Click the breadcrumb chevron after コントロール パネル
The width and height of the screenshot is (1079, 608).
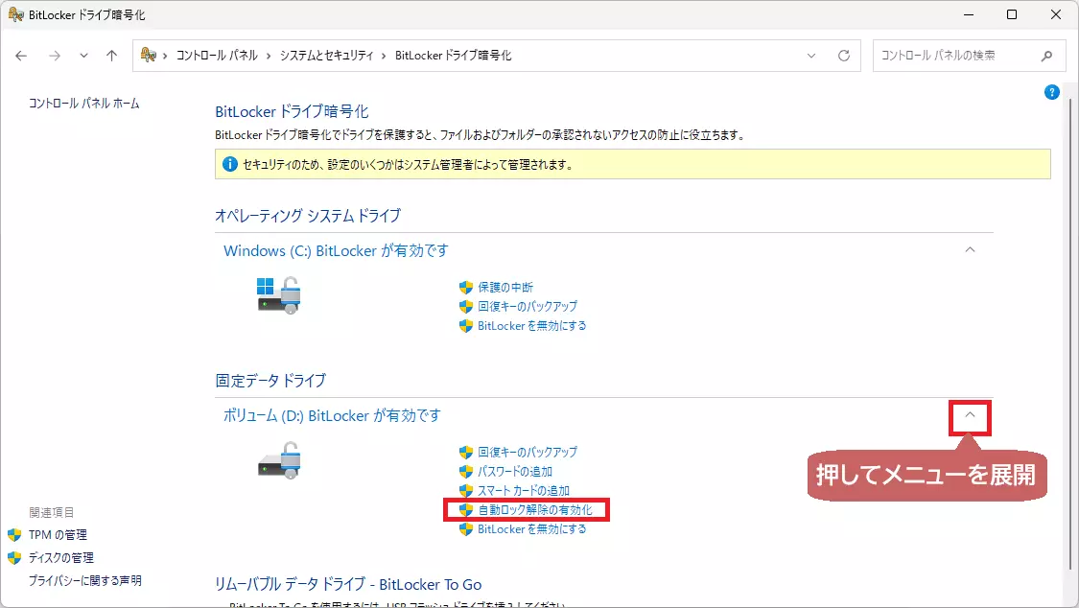tap(269, 56)
